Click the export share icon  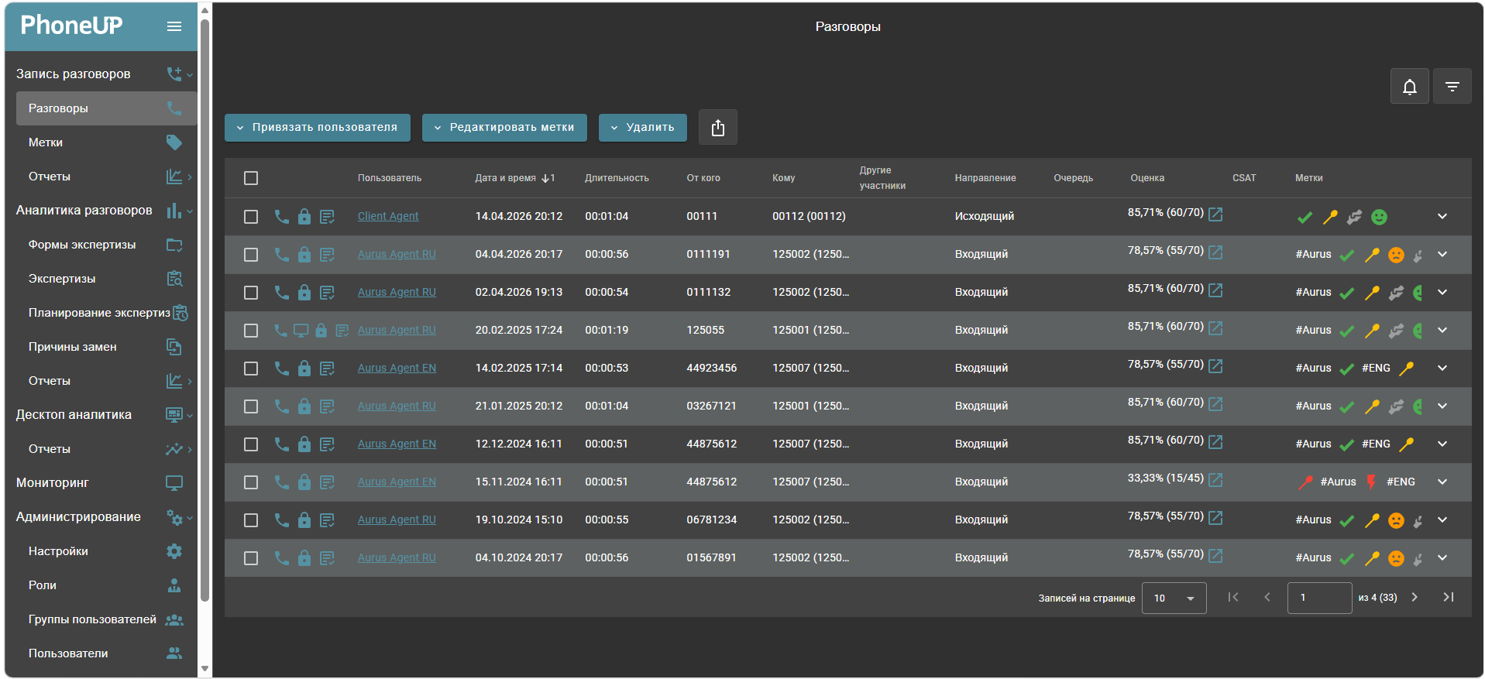[717, 128]
